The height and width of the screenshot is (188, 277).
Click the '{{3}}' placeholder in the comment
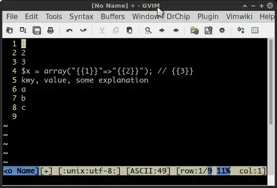[x=182, y=71]
